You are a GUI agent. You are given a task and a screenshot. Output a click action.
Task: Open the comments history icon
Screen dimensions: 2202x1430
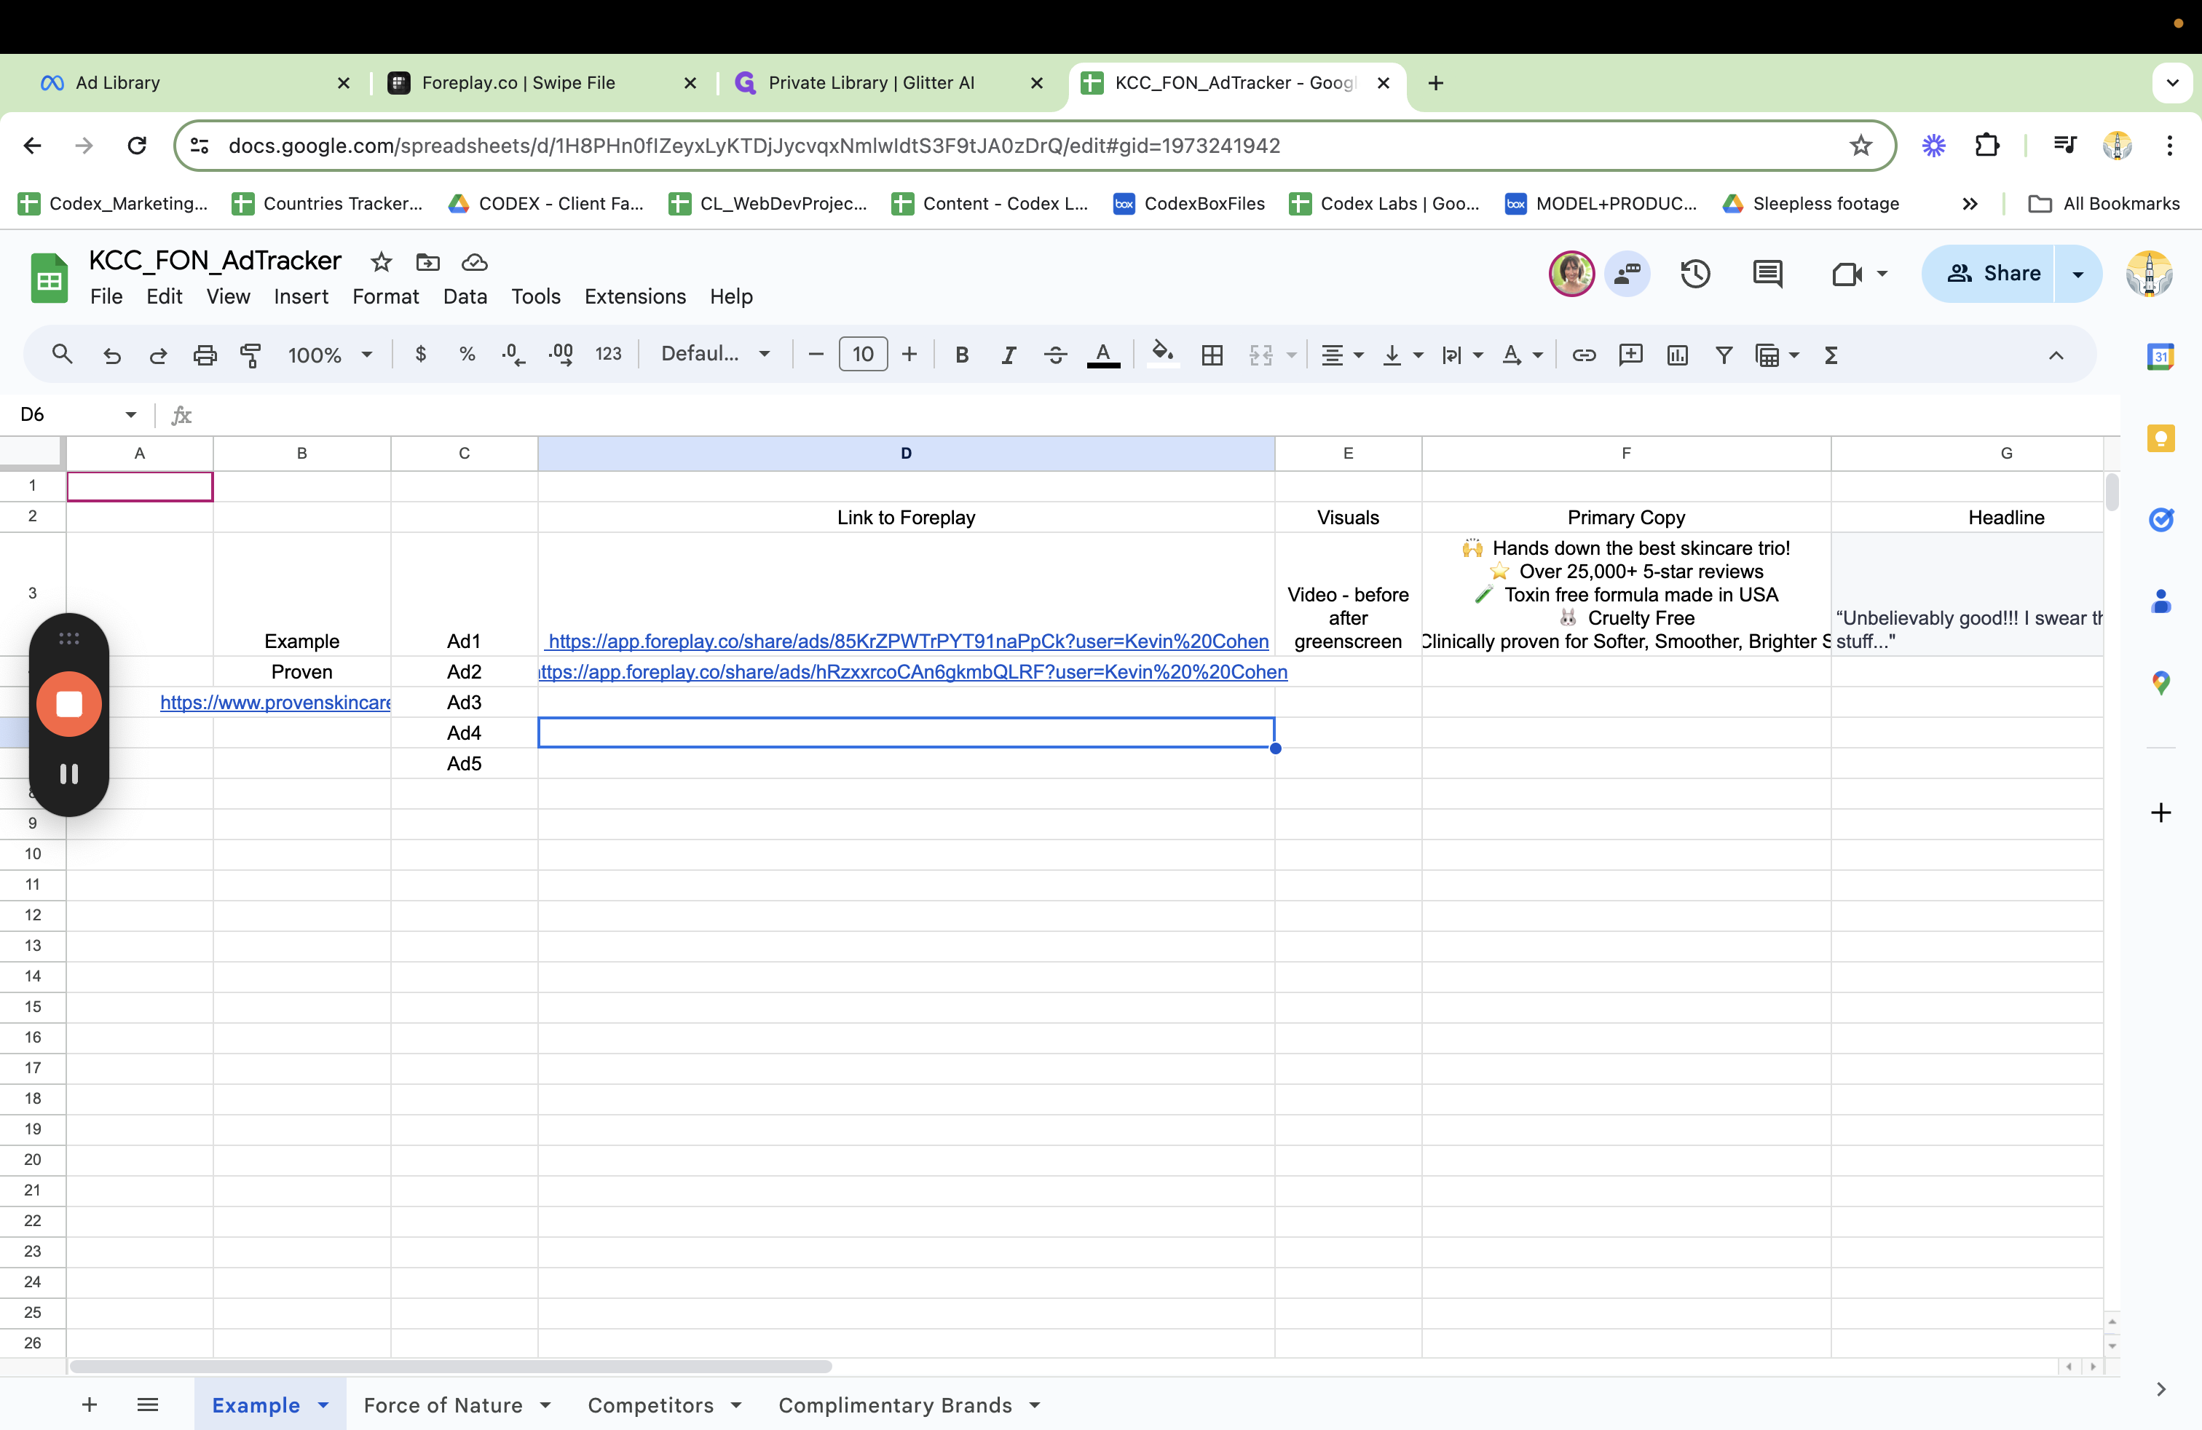1767,274
